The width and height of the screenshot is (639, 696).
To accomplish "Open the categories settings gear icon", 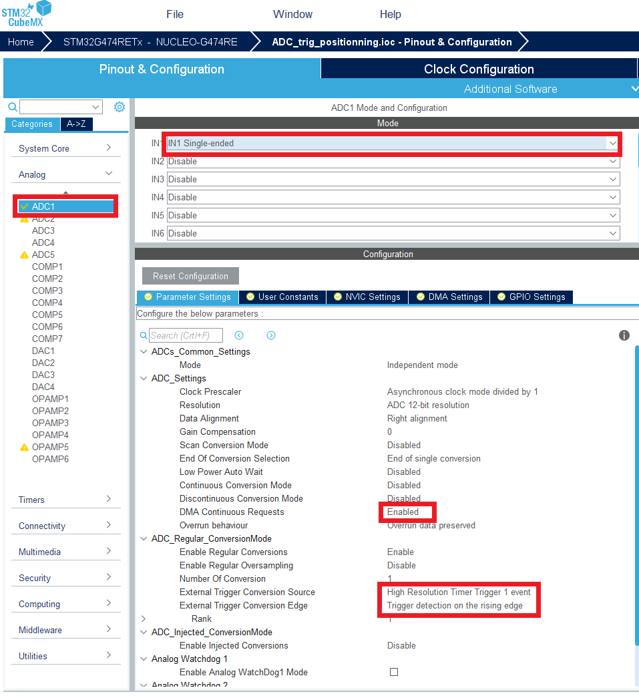I will point(120,107).
